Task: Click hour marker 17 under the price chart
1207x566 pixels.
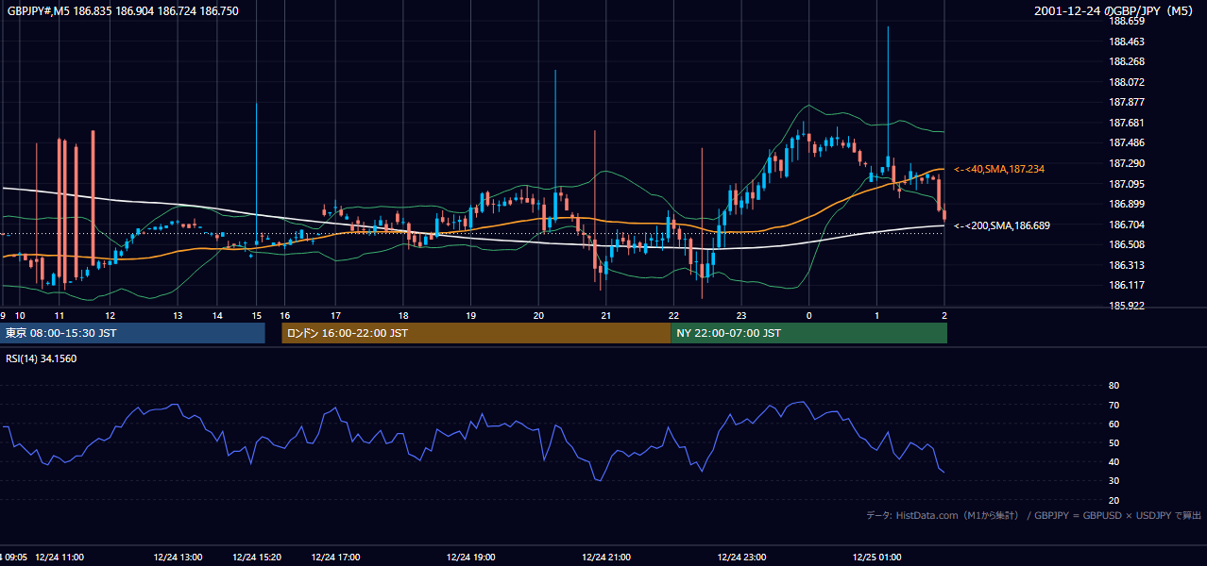Action: point(335,316)
